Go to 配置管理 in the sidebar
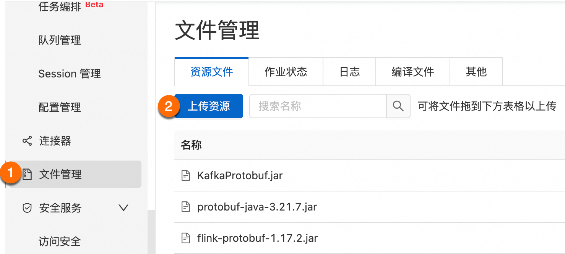The width and height of the screenshot is (565, 254). [x=60, y=107]
